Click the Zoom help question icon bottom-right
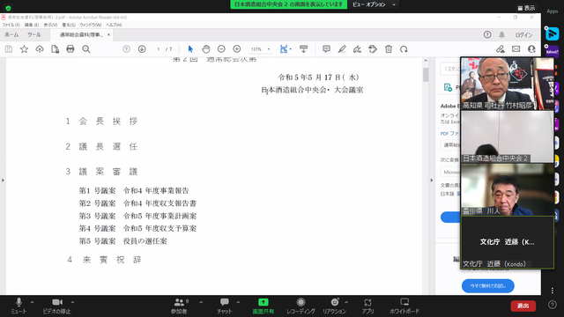564x317 pixels. click(x=553, y=305)
